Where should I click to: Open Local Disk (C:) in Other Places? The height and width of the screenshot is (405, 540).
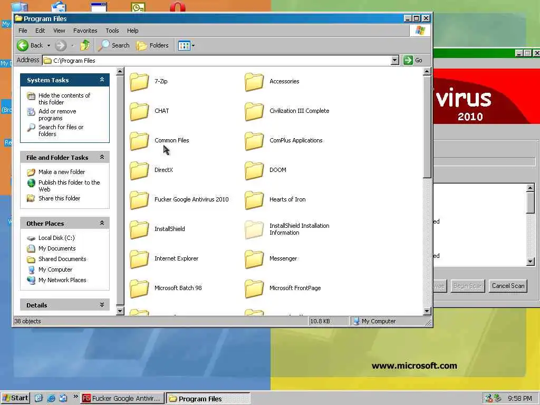56,238
